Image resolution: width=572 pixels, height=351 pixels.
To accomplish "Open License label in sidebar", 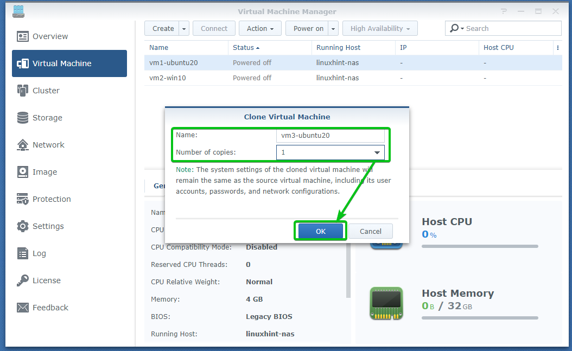I will click(47, 280).
